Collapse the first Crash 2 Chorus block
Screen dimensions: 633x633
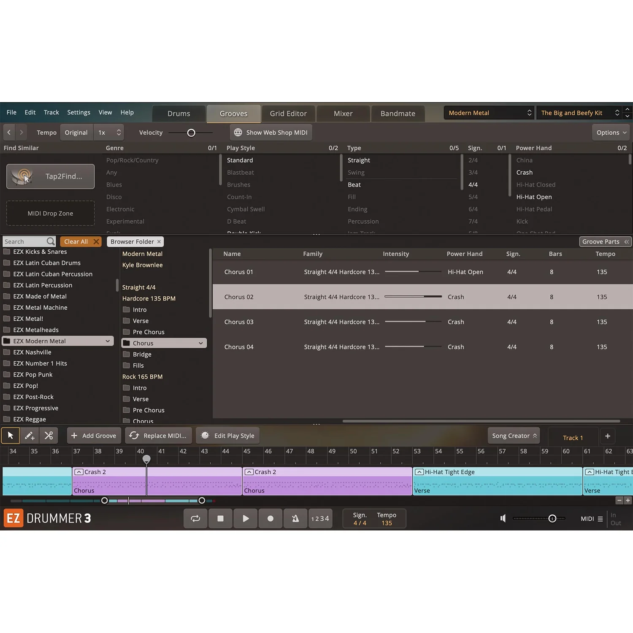(x=78, y=472)
